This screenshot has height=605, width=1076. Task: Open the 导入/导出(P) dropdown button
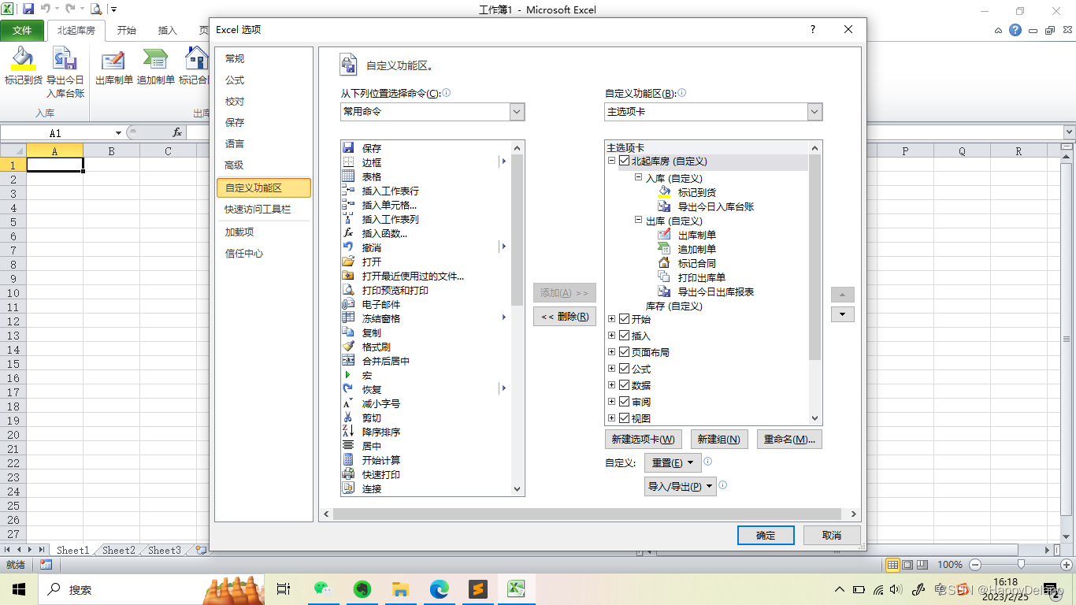(x=680, y=486)
